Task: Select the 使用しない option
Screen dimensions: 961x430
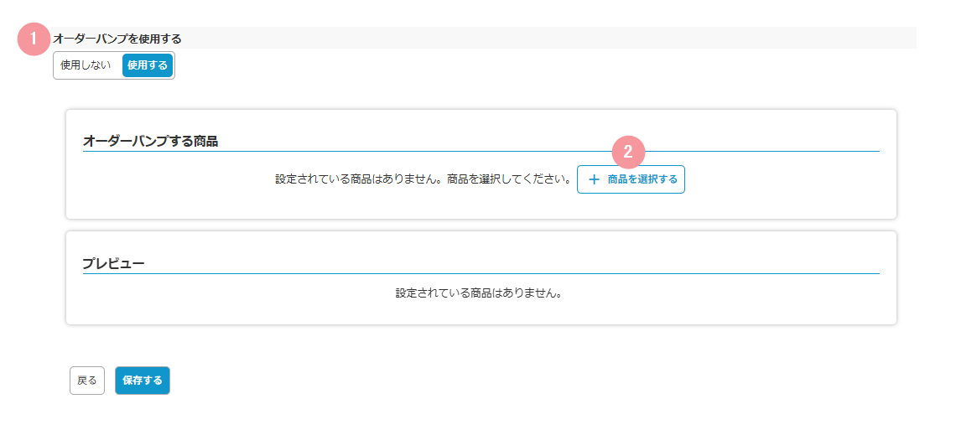Action: tap(86, 65)
